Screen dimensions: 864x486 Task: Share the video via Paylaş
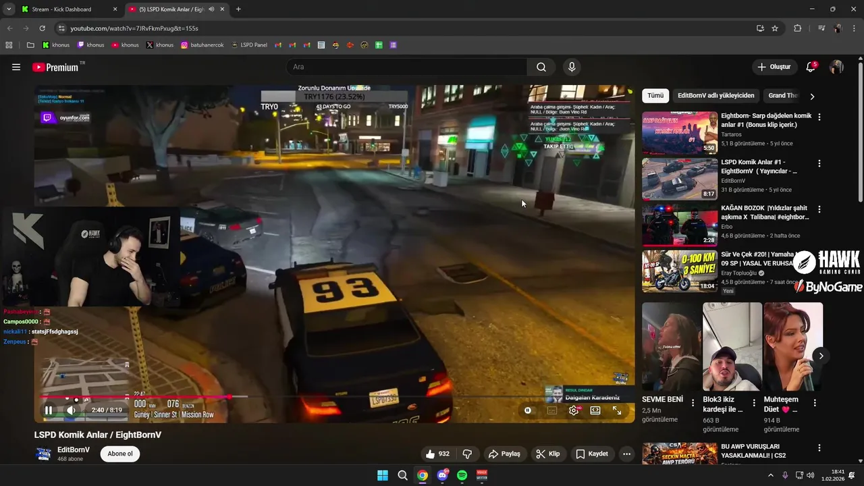point(504,454)
